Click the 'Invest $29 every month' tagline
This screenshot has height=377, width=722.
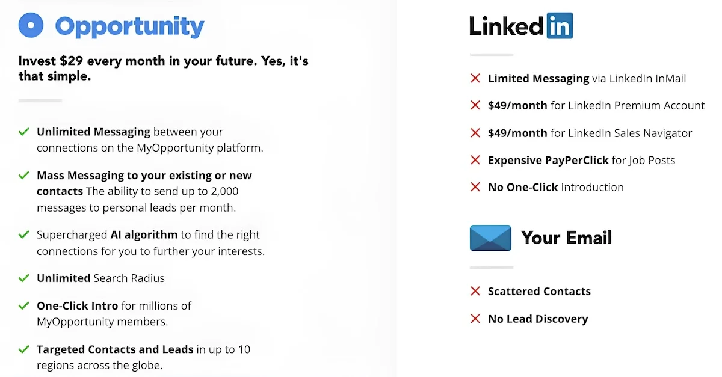[x=163, y=69]
